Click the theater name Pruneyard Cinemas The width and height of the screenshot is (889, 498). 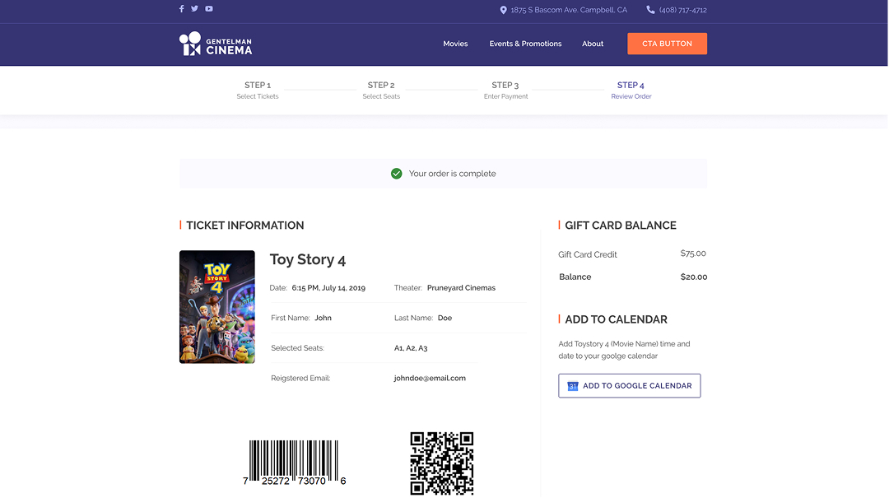pyautogui.click(x=461, y=288)
